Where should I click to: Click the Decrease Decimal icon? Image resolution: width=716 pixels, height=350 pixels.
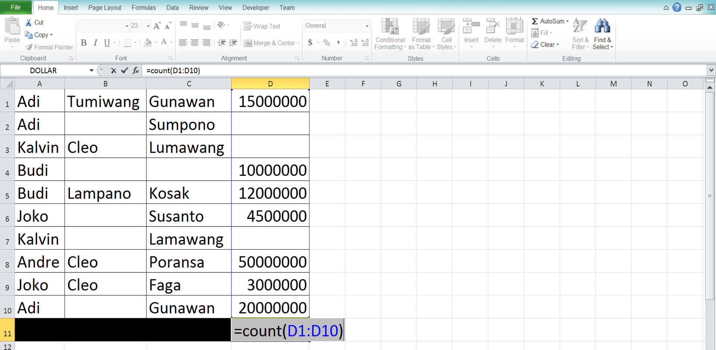click(365, 43)
